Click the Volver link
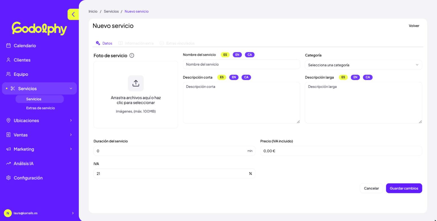This screenshot has width=437, height=221. coord(414,26)
